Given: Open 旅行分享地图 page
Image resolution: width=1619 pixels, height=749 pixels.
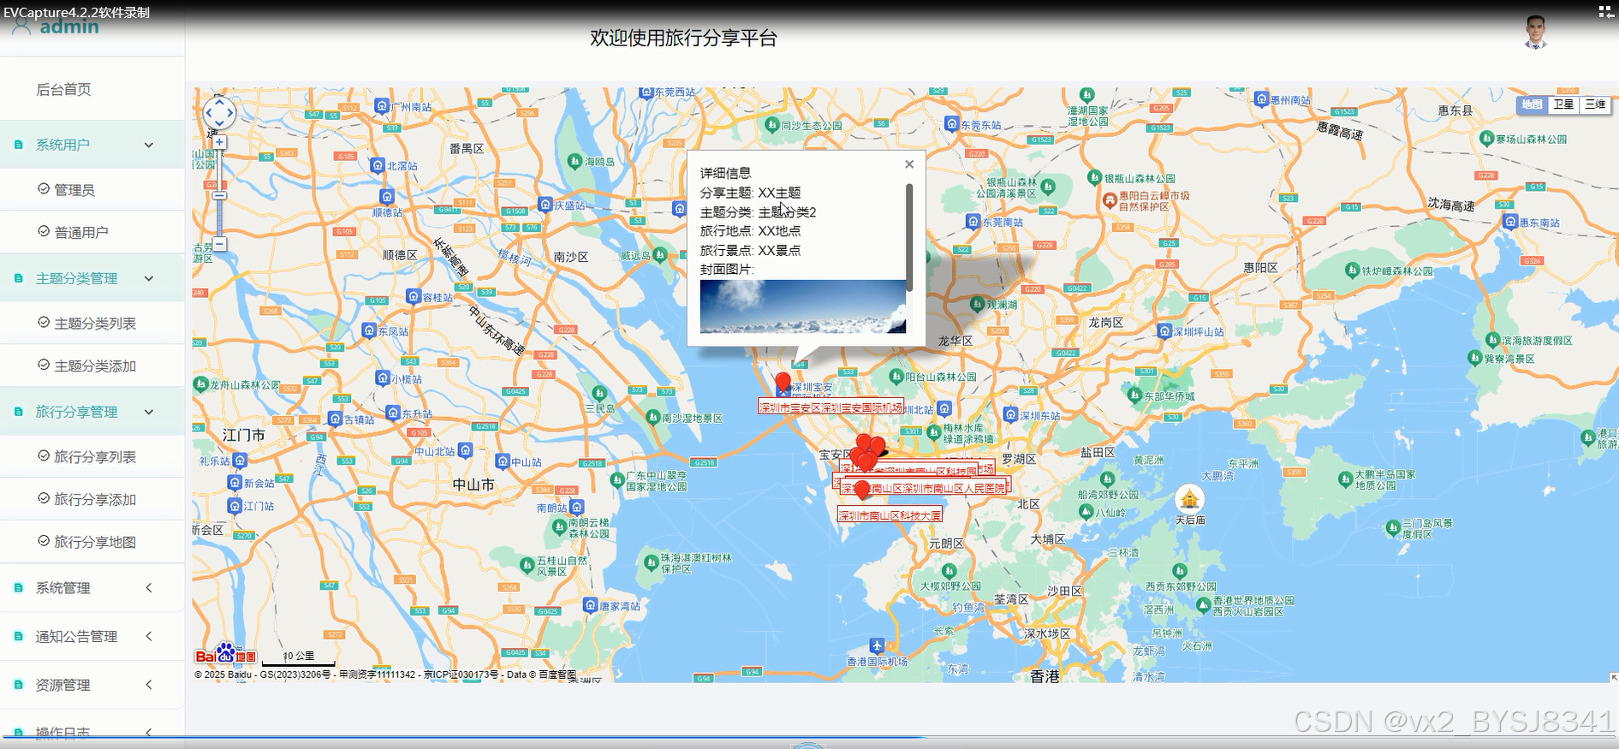Looking at the screenshot, I should click(x=92, y=542).
